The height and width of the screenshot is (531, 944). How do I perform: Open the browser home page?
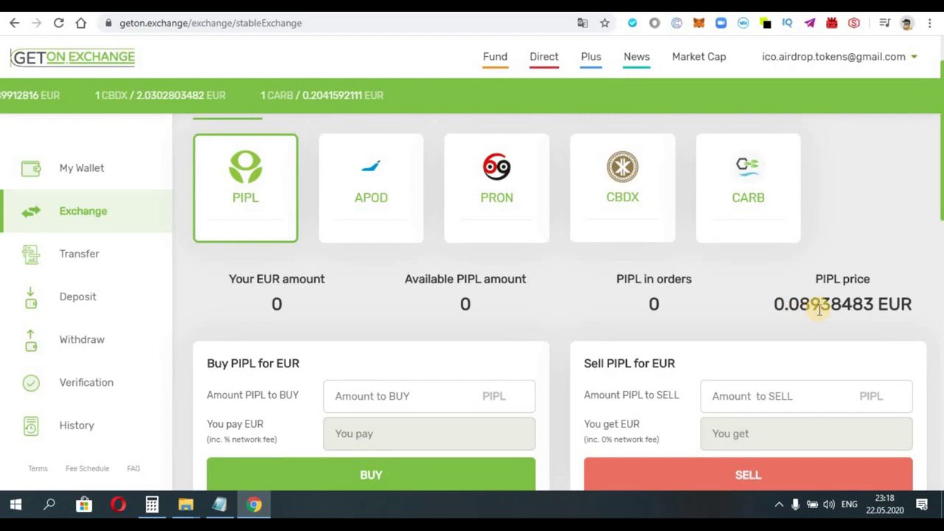pyautogui.click(x=81, y=23)
